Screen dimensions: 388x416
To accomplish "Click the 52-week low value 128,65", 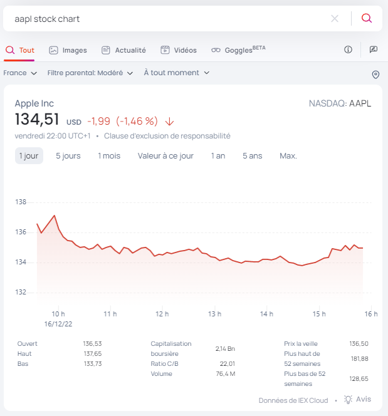I will pos(359,378).
